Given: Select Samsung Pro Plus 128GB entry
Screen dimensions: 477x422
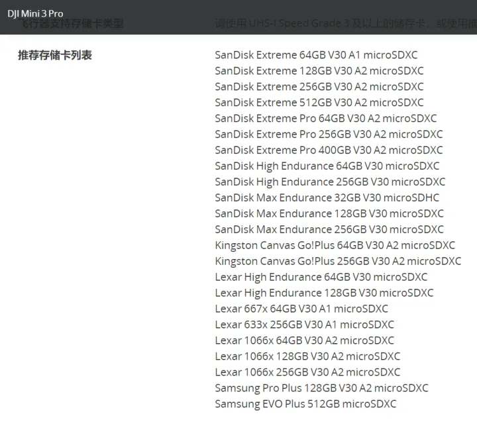Looking at the screenshot, I should click(321, 388).
